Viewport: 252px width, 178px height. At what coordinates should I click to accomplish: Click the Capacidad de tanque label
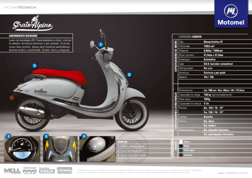(190, 104)
